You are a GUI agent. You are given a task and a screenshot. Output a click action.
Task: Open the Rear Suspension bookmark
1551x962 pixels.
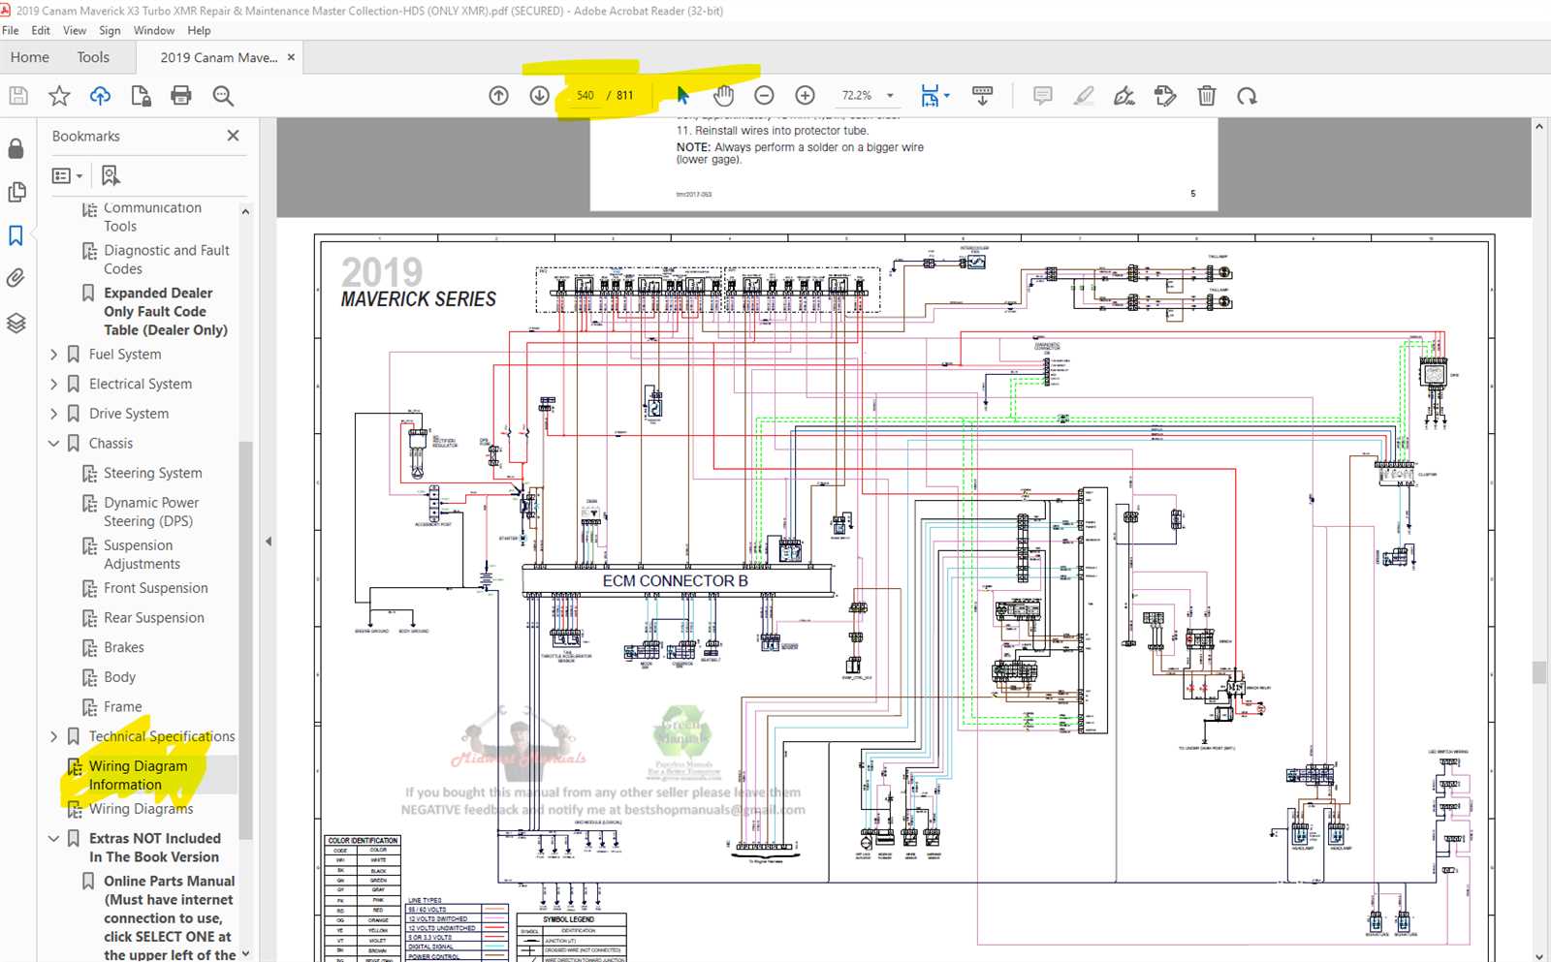coord(153,617)
